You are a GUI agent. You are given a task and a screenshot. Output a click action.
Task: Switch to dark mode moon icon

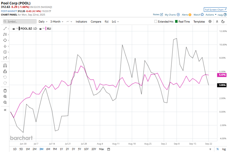(x=223, y=21)
